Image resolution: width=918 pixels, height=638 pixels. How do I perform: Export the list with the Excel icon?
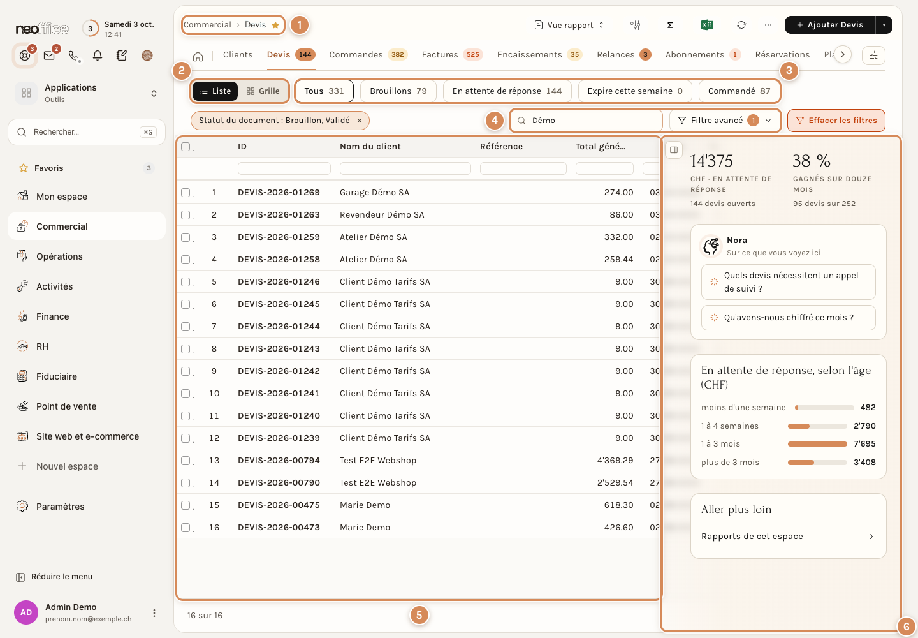click(x=706, y=25)
